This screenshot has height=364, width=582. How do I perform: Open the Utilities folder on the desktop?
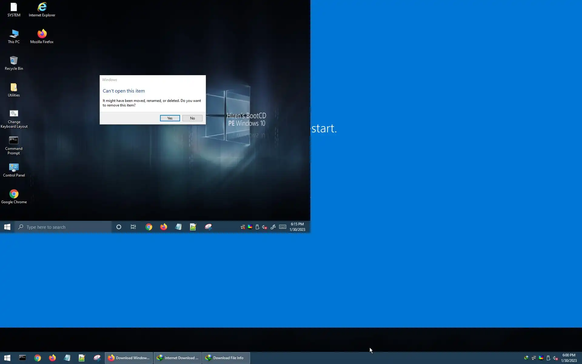coord(14,90)
